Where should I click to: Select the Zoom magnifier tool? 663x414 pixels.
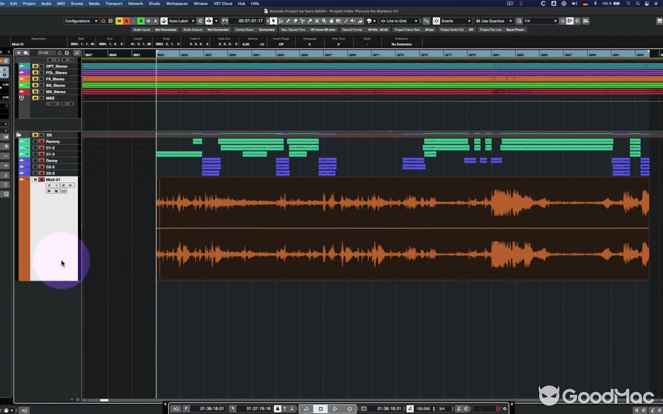pos(324,21)
